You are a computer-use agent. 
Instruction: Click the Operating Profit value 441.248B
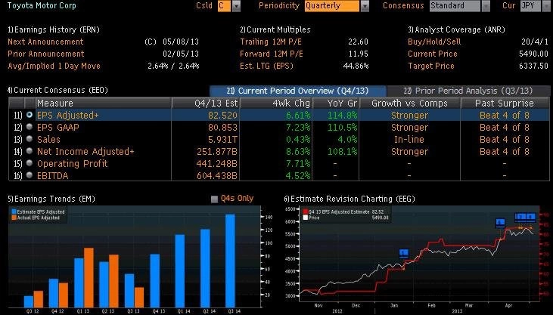[x=217, y=163]
